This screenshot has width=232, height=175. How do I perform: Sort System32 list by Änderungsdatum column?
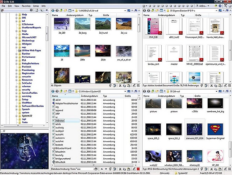(x=89, y=96)
